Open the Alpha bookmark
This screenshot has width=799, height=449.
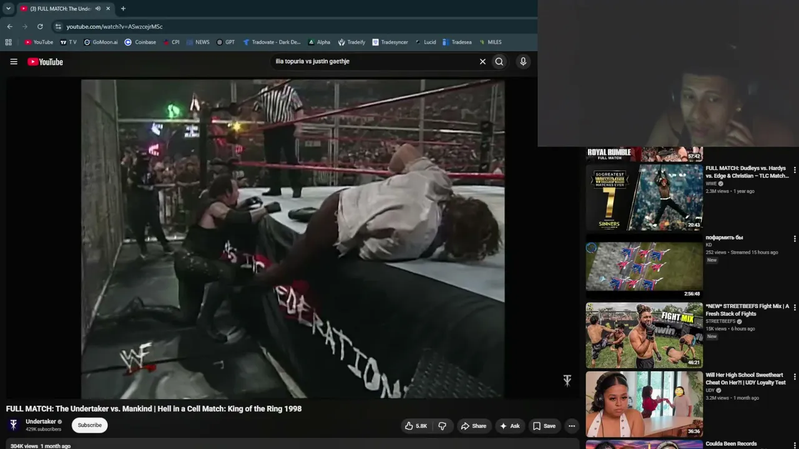click(x=319, y=42)
